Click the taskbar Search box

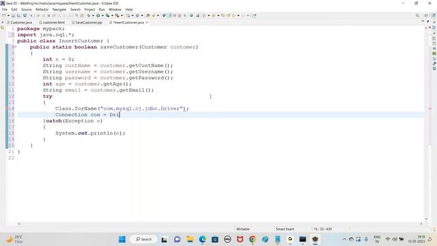(144, 239)
